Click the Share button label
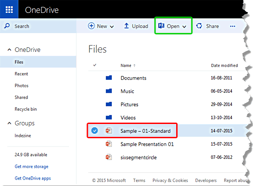 [213, 26]
